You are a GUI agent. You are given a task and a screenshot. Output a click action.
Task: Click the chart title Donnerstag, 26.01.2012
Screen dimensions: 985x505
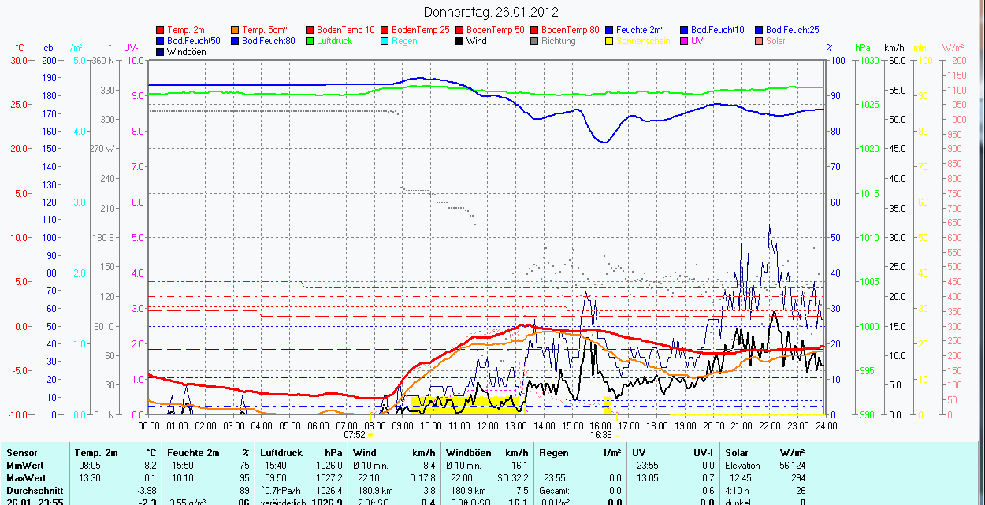coord(491,12)
